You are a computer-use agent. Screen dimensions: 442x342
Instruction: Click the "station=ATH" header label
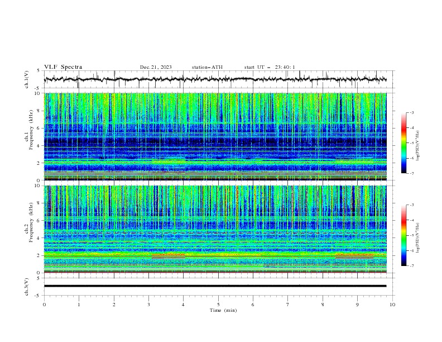click(207, 67)
